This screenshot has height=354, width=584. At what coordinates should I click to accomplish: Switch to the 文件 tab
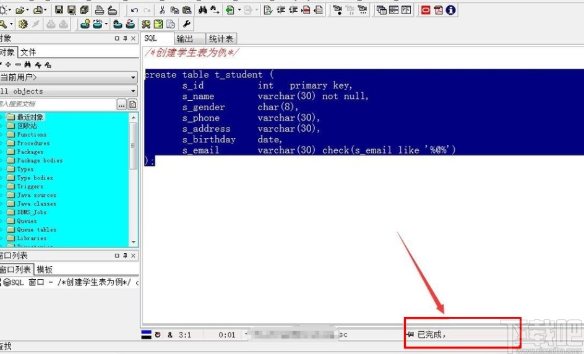tap(28, 52)
